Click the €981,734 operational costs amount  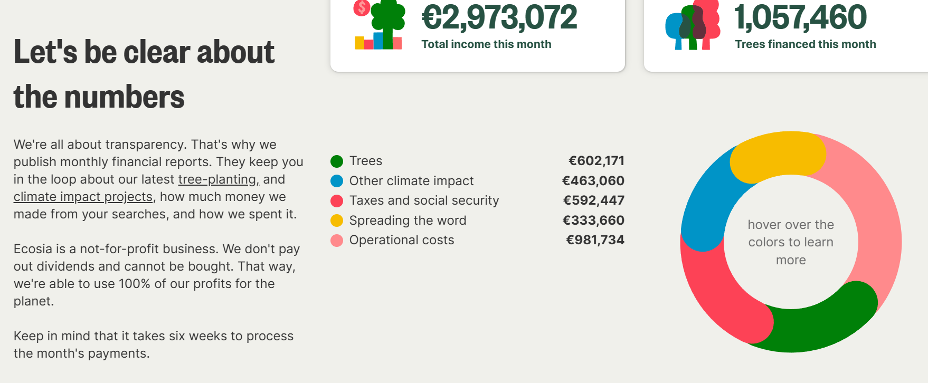595,240
